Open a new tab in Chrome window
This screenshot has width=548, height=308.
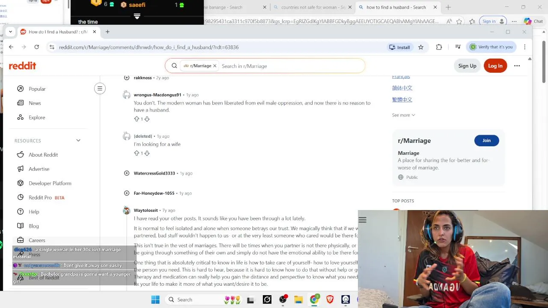coord(107,32)
